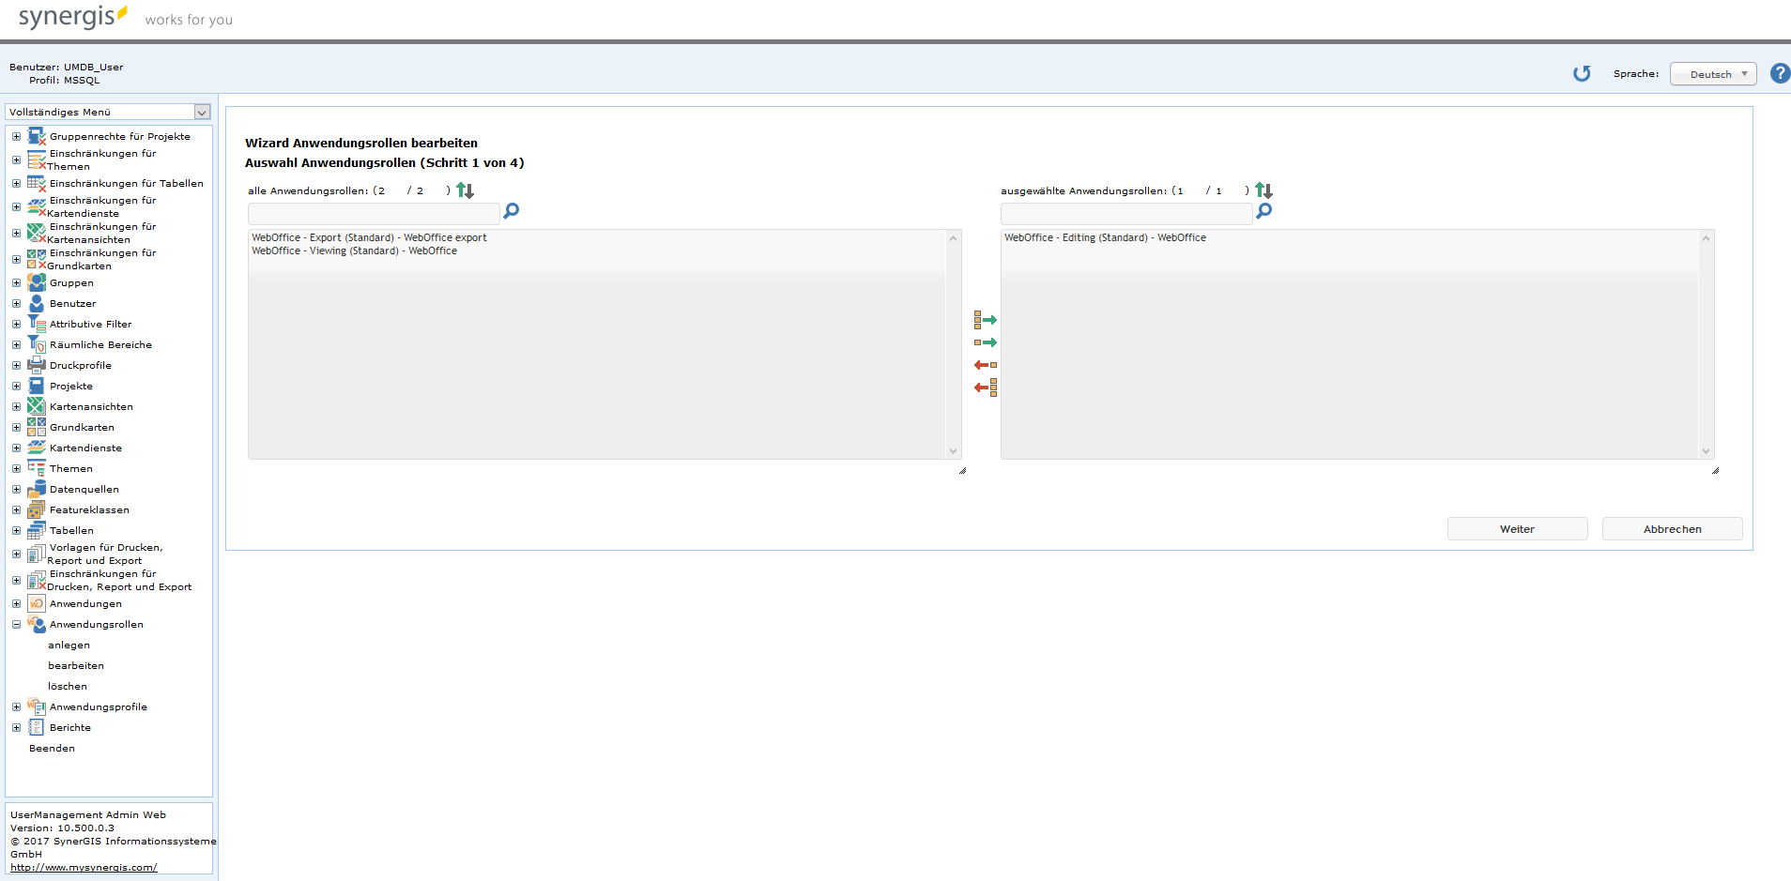Image resolution: width=1791 pixels, height=881 pixels.
Task: Click the Kartendienste icon in the tree
Action: point(37,448)
